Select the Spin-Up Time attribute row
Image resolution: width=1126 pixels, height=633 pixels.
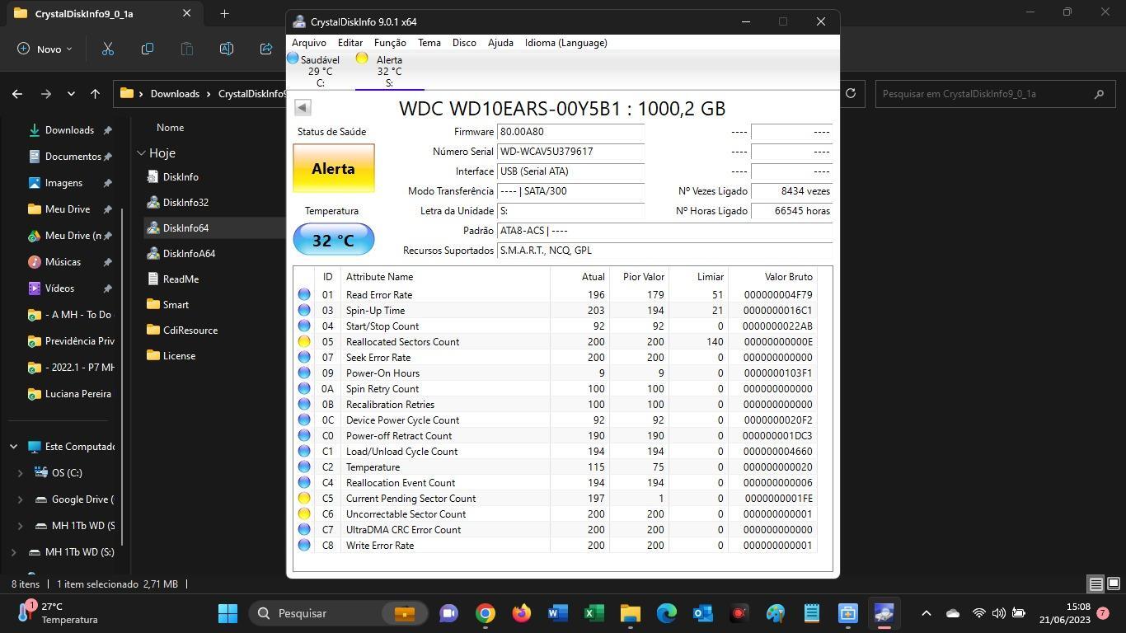coord(556,310)
